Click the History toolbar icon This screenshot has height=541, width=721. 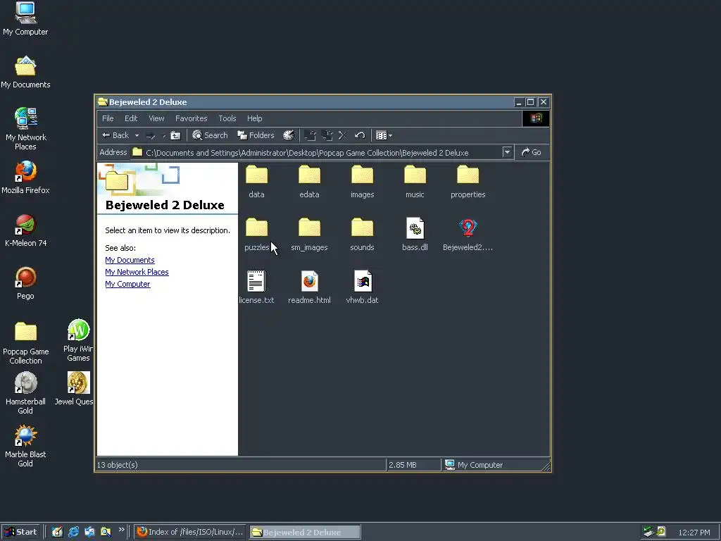pyautogui.click(x=288, y=135)
